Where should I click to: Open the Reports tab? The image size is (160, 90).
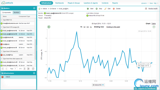115,3
